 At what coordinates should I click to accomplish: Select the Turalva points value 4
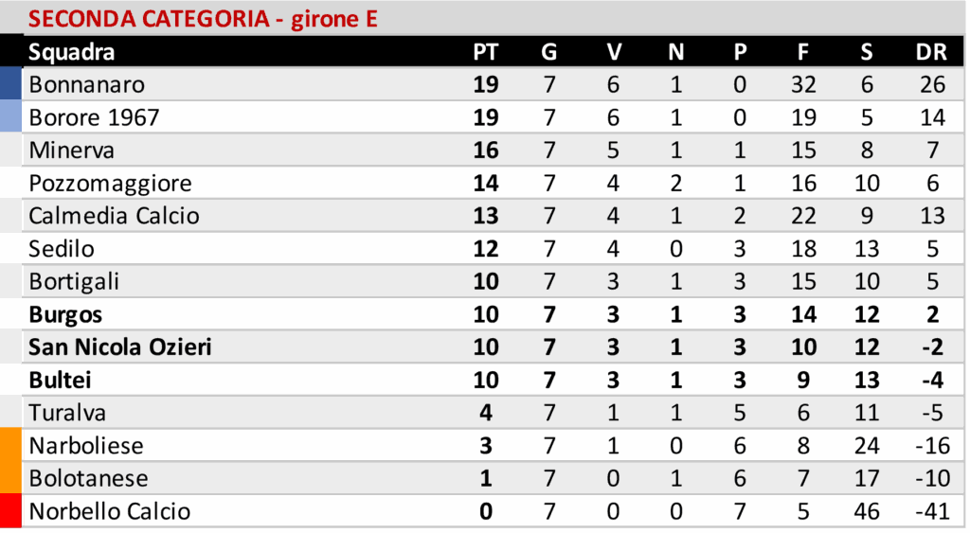[x=485, y=413]
